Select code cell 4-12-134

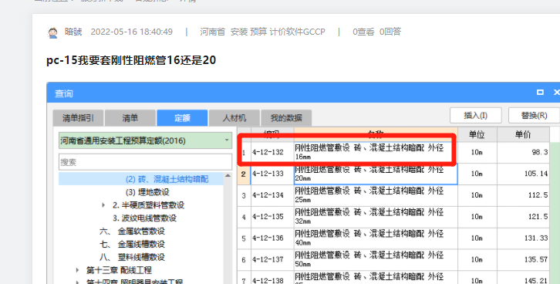tap(272, 195)
